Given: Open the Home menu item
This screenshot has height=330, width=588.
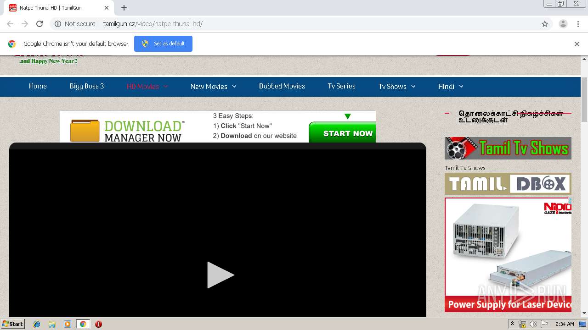Looking at the screenshot, I should coord(38,86).
